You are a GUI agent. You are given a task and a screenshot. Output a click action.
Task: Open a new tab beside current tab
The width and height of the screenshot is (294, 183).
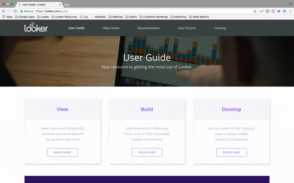[x=67, y=5]
